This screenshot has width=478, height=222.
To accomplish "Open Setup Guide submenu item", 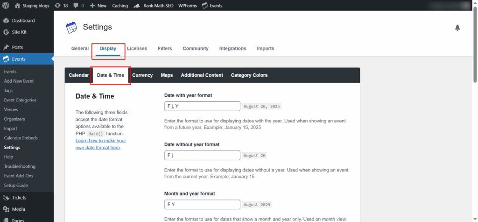I will (16, 185).
